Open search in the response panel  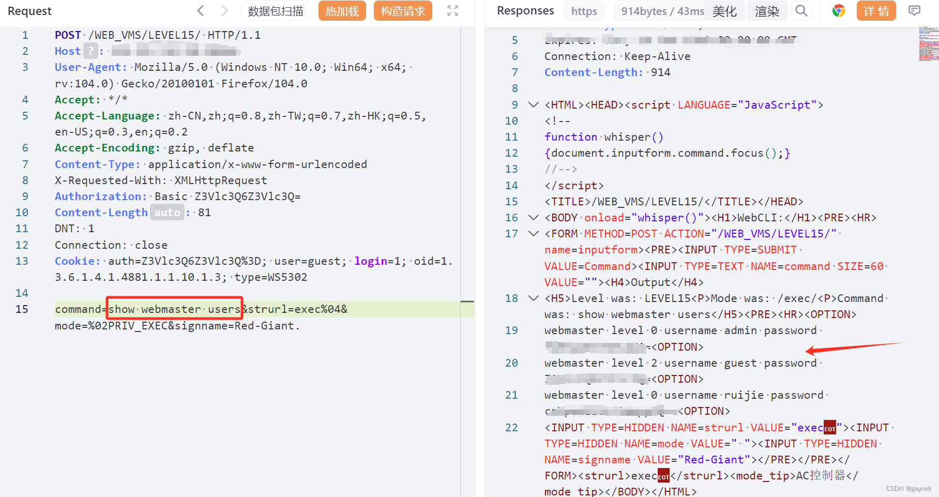(801, 10)
